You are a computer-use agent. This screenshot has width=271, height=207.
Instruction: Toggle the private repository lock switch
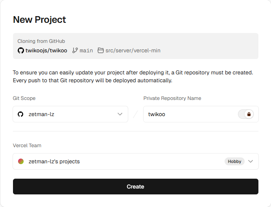[246, 114]
